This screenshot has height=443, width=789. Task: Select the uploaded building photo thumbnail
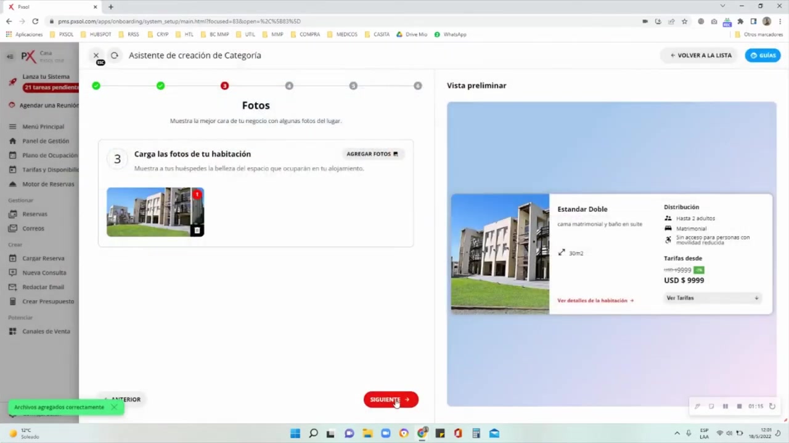[x=151, y=212]
